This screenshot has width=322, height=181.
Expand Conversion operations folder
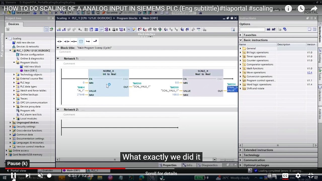[240, 76]
